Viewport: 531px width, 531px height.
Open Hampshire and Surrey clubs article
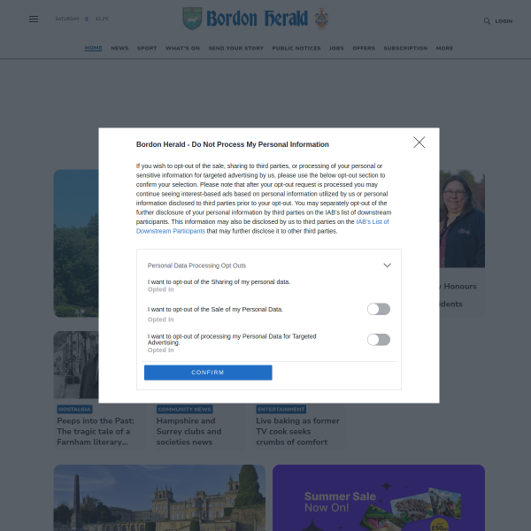(189, 431)
